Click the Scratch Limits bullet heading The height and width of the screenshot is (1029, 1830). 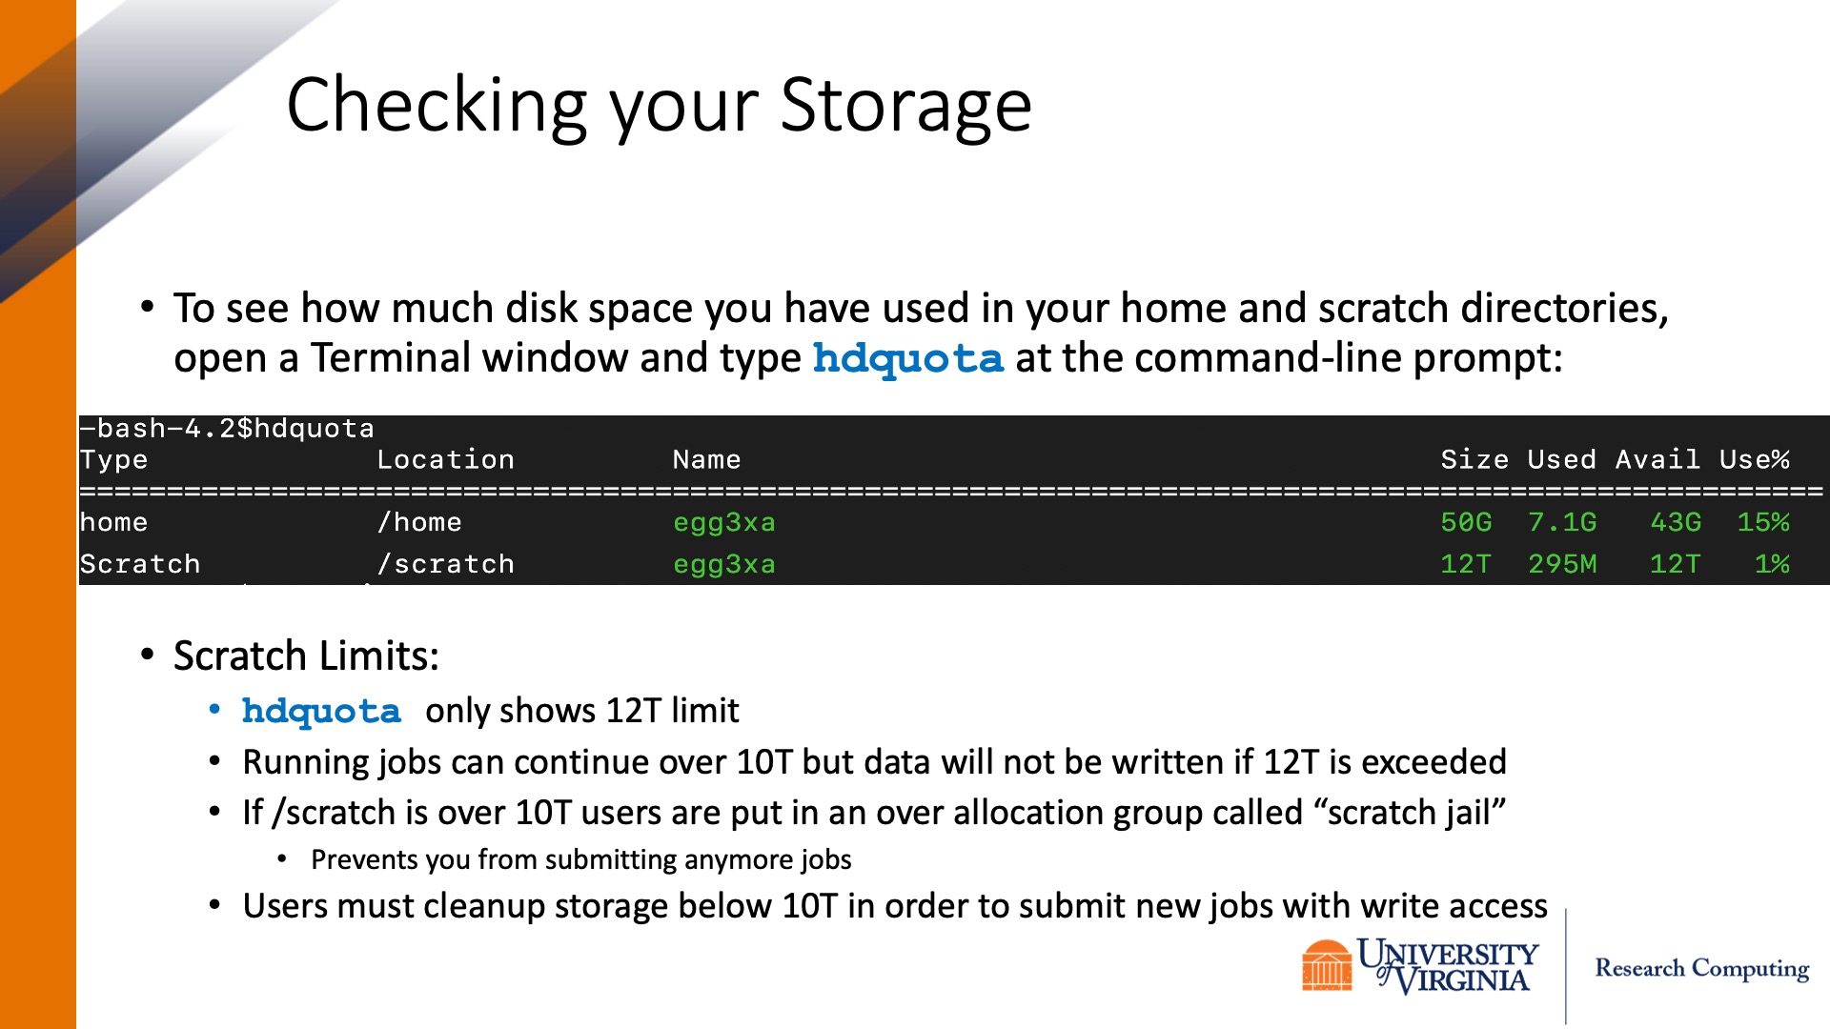click(306, 656)
